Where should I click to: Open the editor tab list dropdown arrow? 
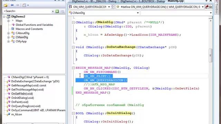(x=206, y=1)
